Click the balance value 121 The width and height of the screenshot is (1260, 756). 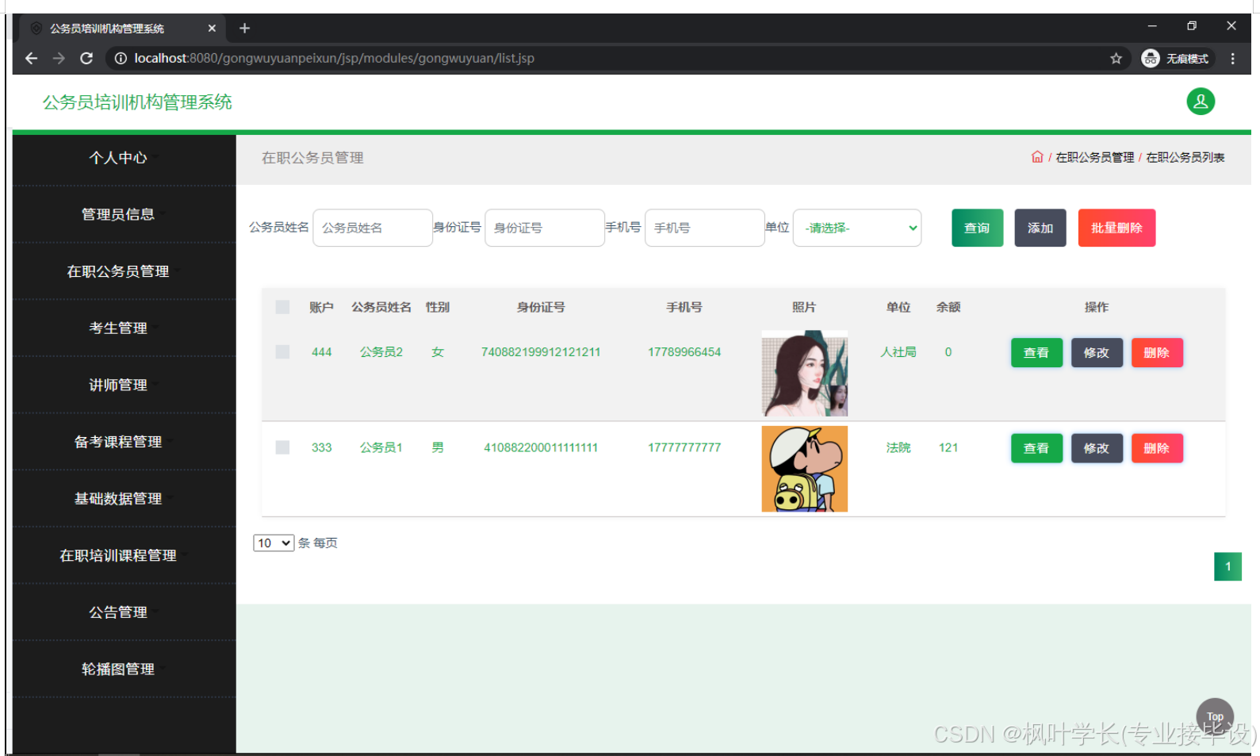click(948, 447)
